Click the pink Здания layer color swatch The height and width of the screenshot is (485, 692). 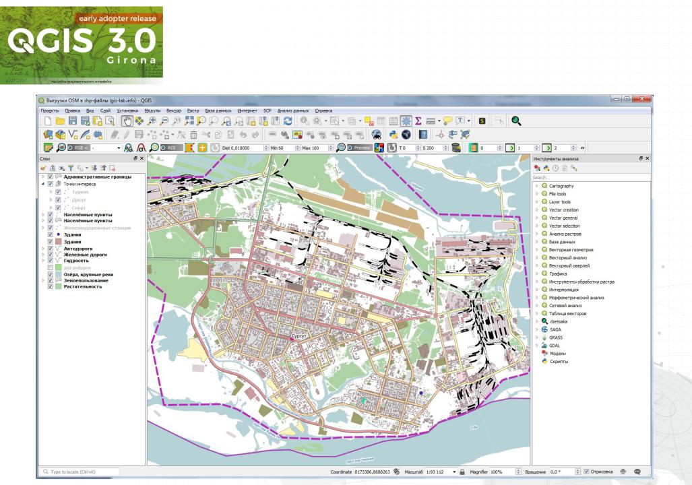pos(58,242)
